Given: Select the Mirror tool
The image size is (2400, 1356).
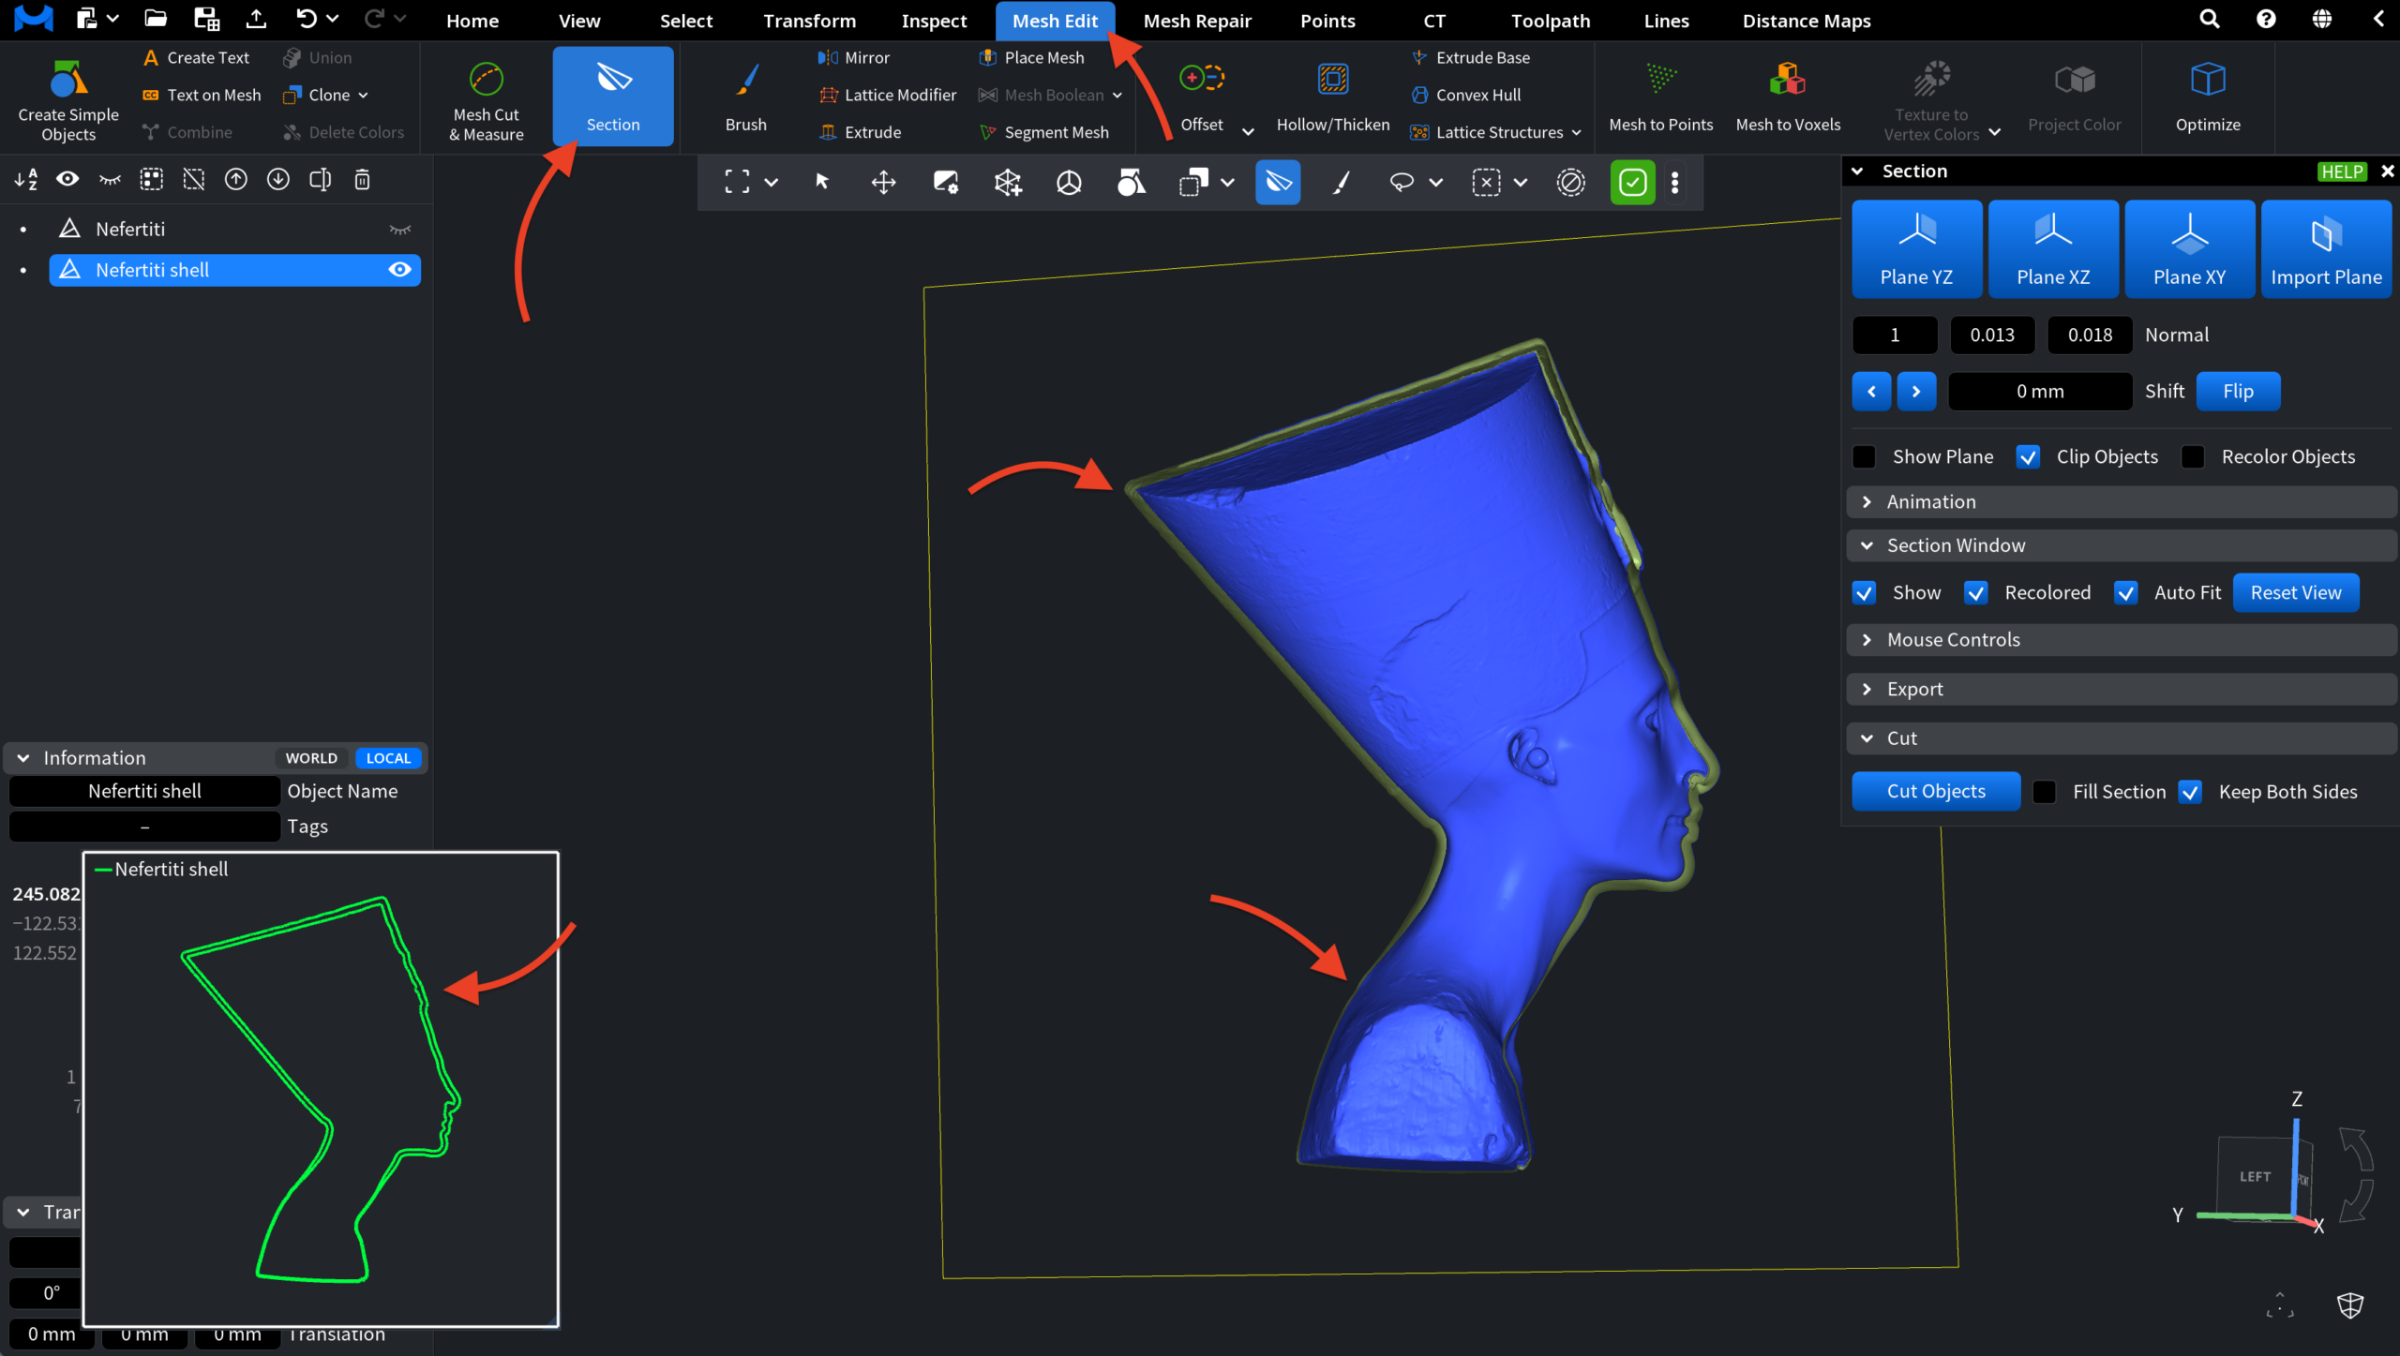Looking at the screenshot, I should point(854,57).
